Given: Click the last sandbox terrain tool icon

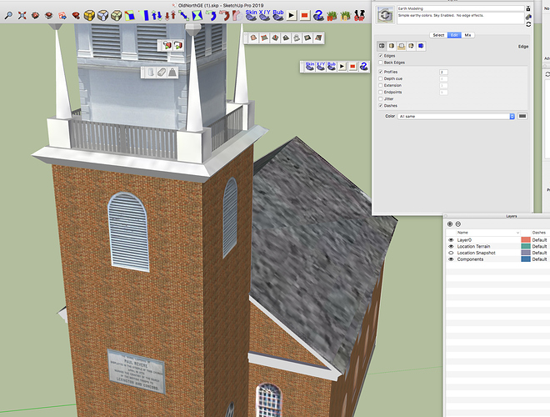Looking at the screenshot, I should pos(318,38).
